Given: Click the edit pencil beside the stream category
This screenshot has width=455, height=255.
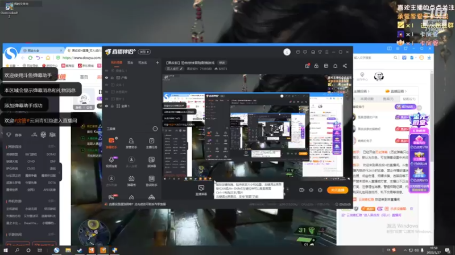Looking at the screenshot, I should click(x=181, y=69).
